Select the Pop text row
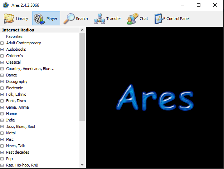 coord(9,159)
